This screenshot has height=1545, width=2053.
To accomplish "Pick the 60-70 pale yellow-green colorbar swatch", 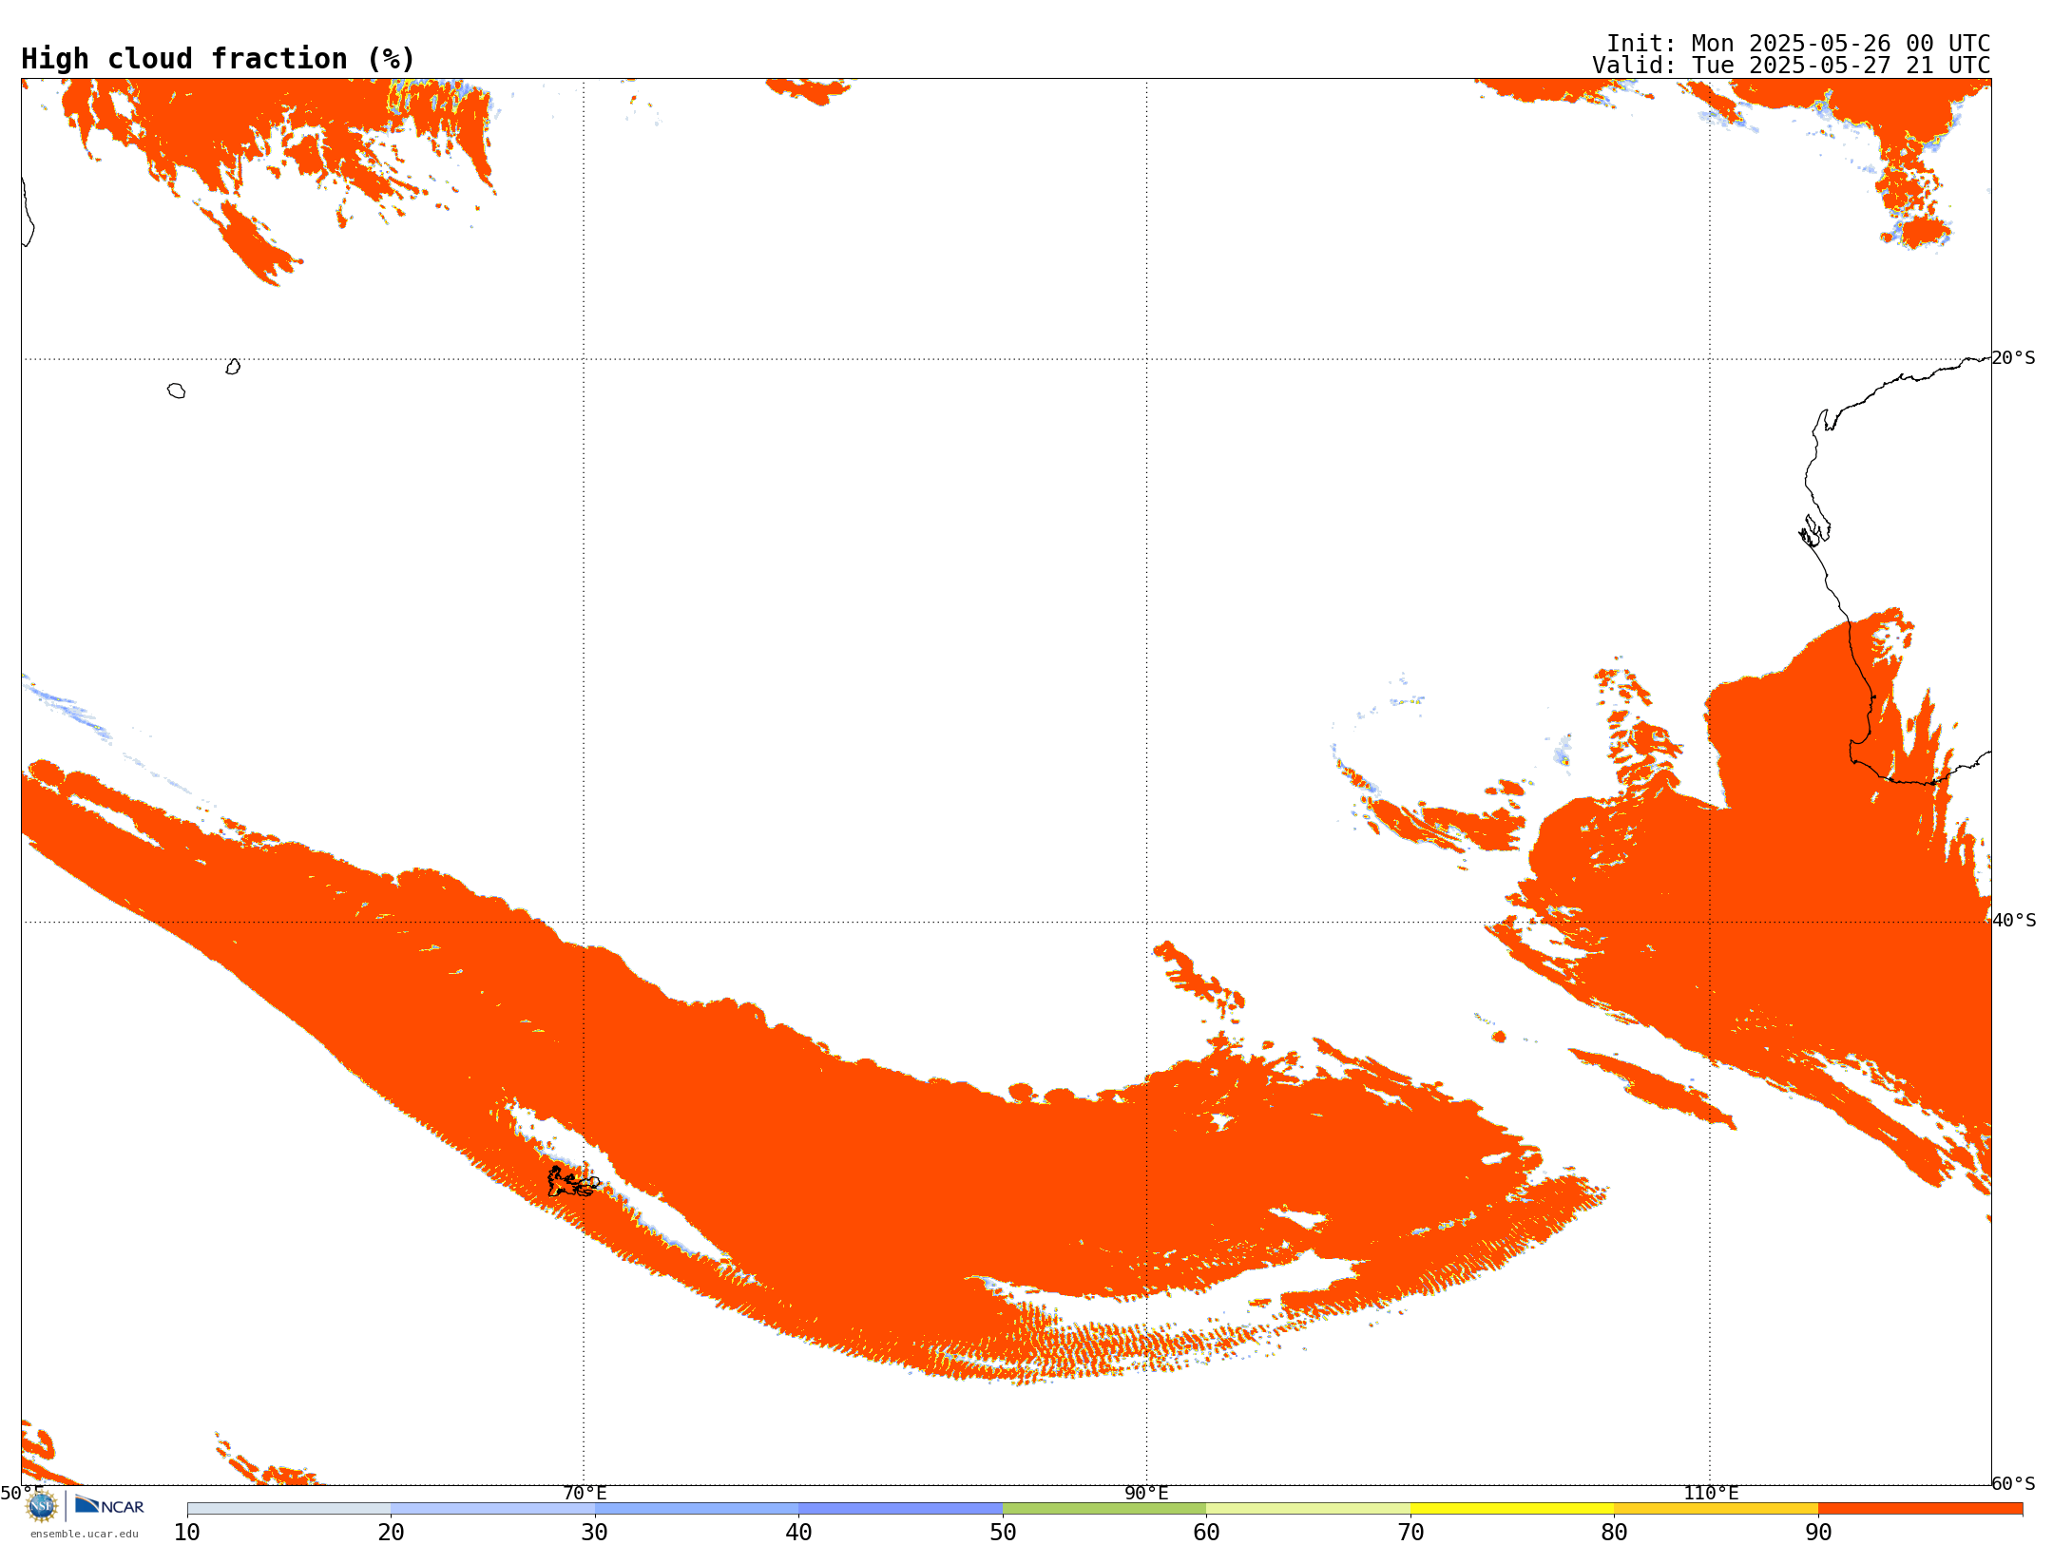I will coord(1308,1509).
